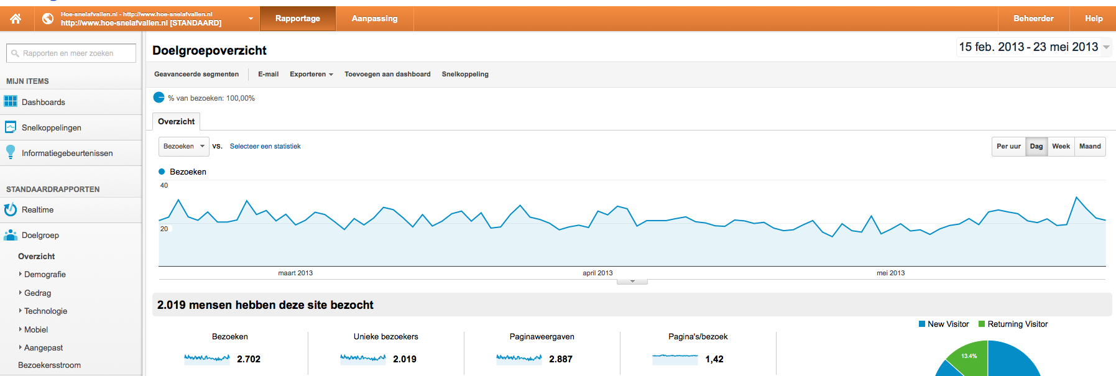Click the 2.702 Bezoeken value
The width and height of the screenshot is (1116, 376).
249,359
